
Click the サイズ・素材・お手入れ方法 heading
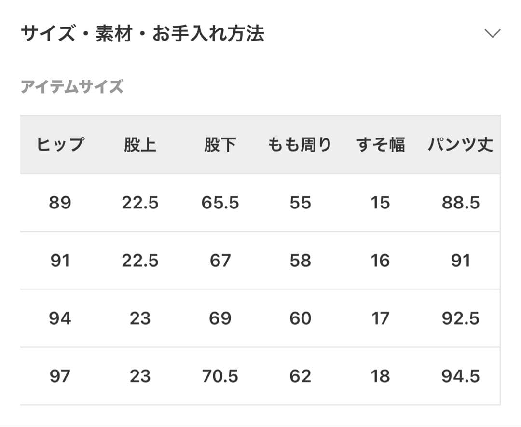click(x=142, y=34)
